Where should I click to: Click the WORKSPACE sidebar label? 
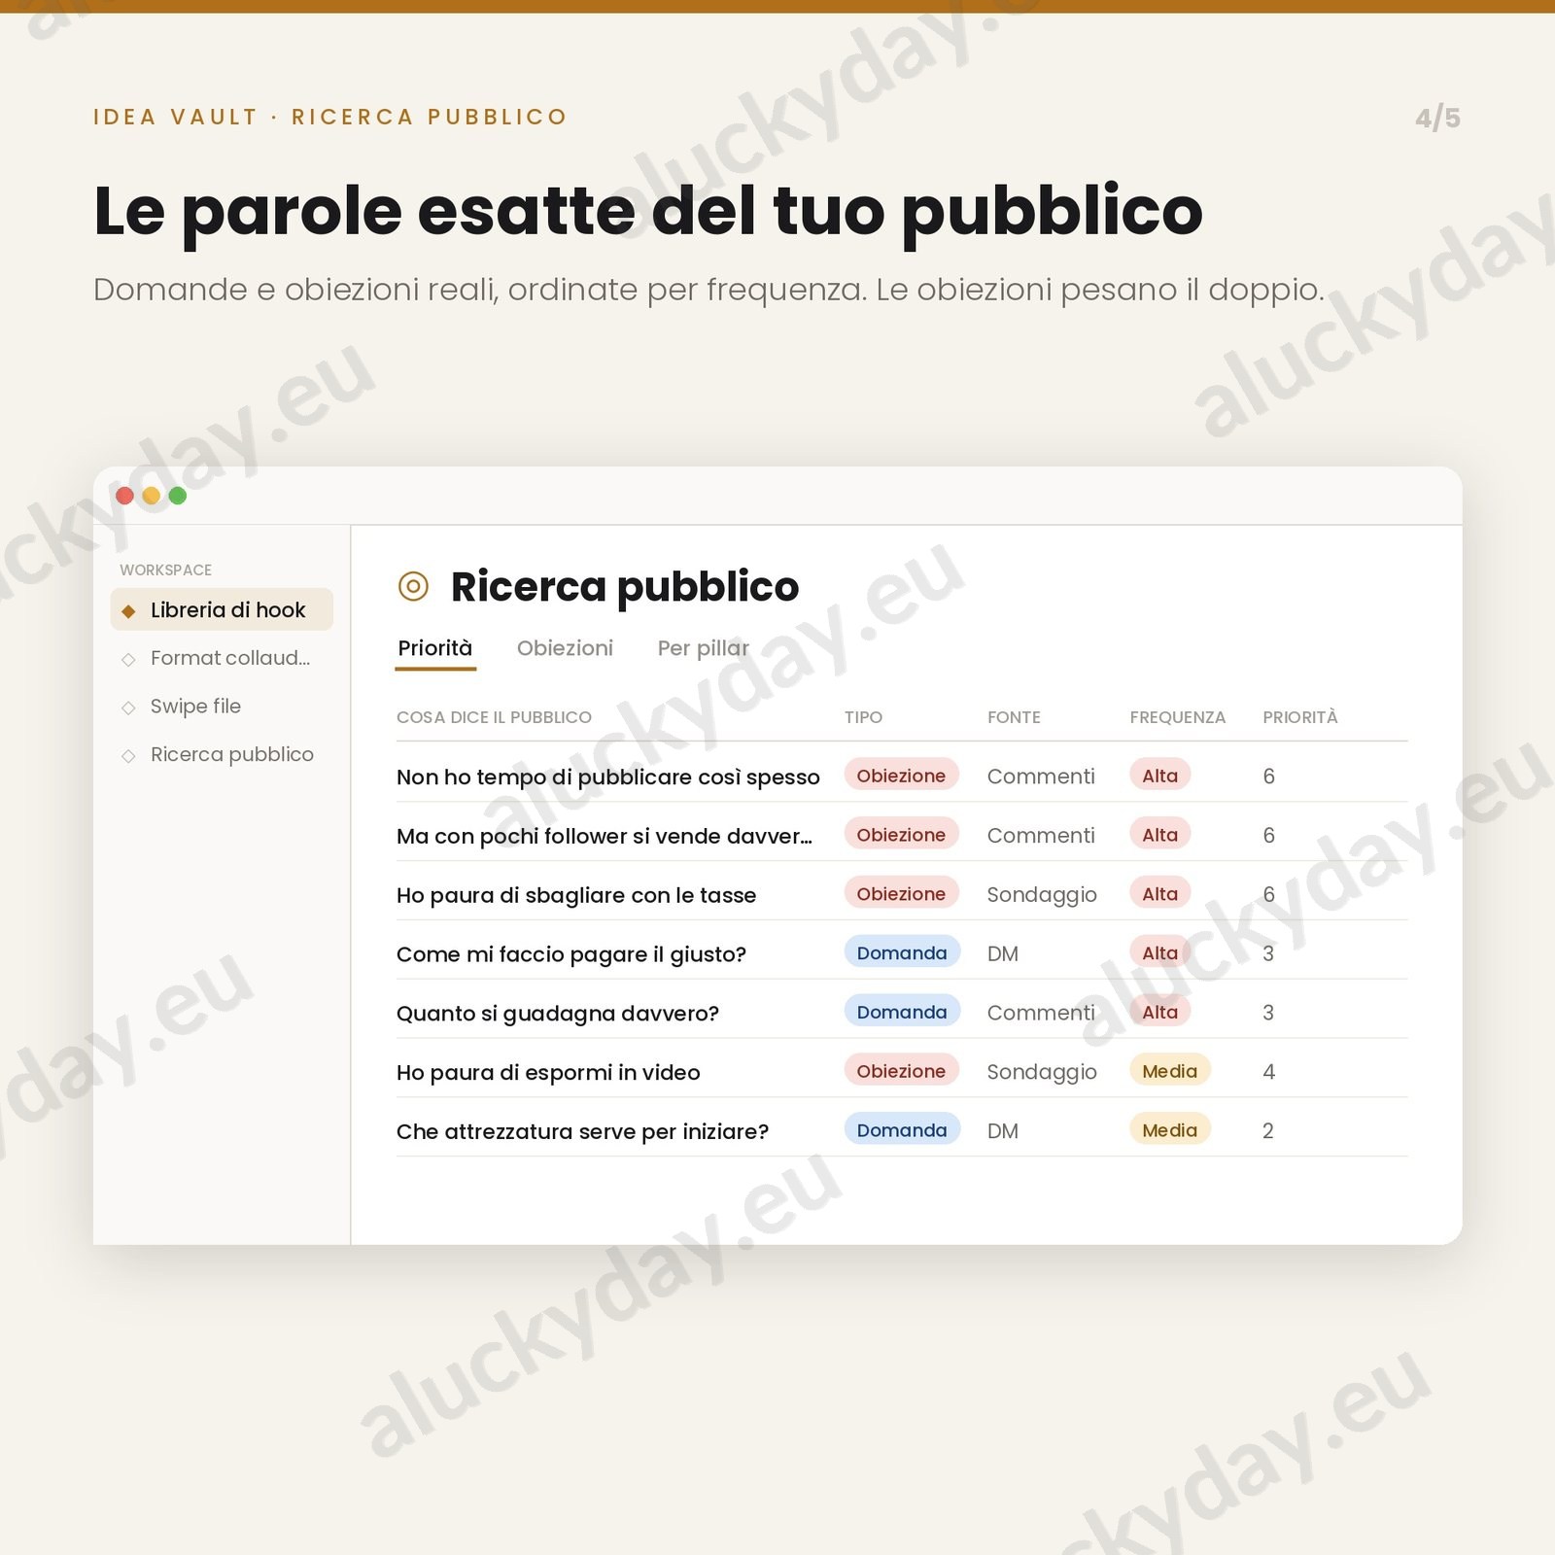166,570
